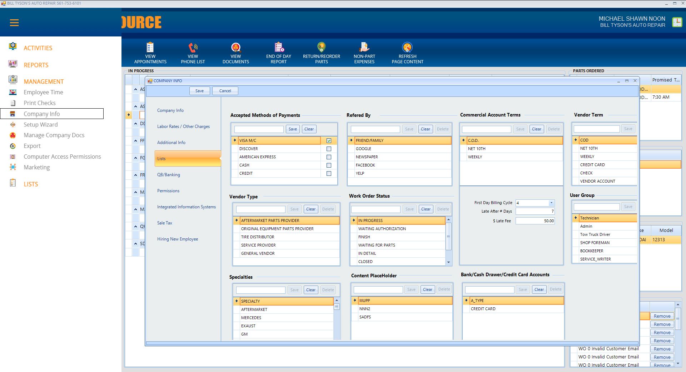Open the QB/Banking tab

[x=169, y=175]
